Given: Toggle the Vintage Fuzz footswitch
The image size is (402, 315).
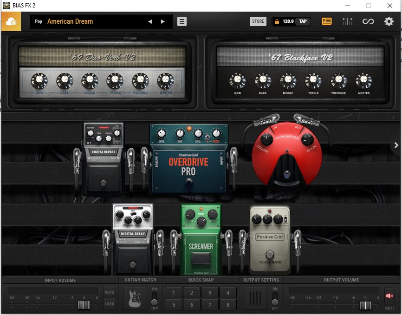Looking at the screenshot, I should click(x=287, y=175).
